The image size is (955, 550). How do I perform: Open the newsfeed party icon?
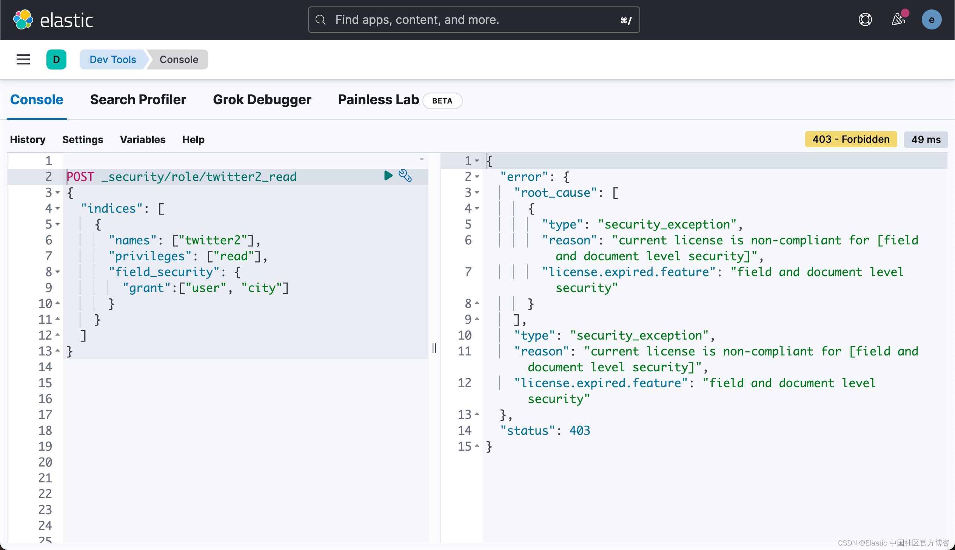coord(899,20)
